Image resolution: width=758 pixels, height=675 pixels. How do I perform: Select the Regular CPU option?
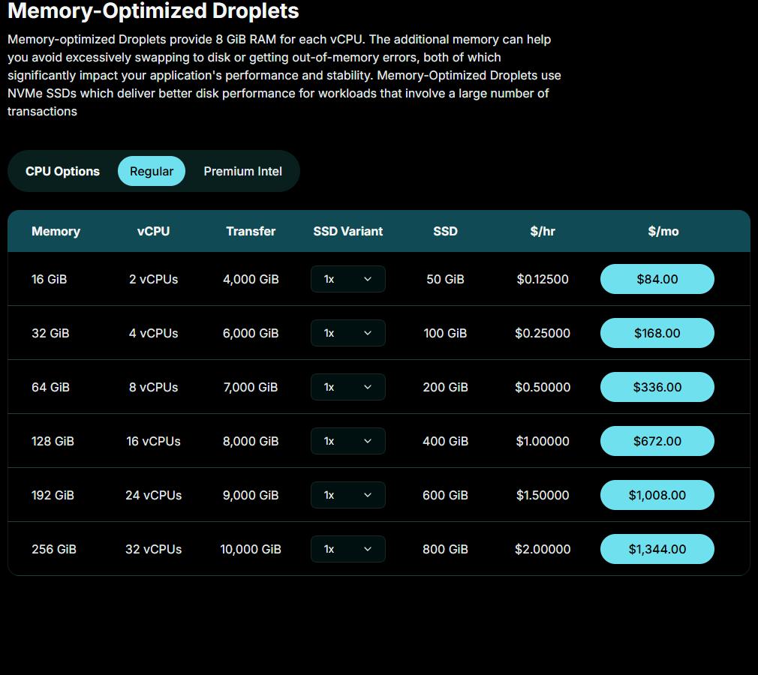click(152, 171)
